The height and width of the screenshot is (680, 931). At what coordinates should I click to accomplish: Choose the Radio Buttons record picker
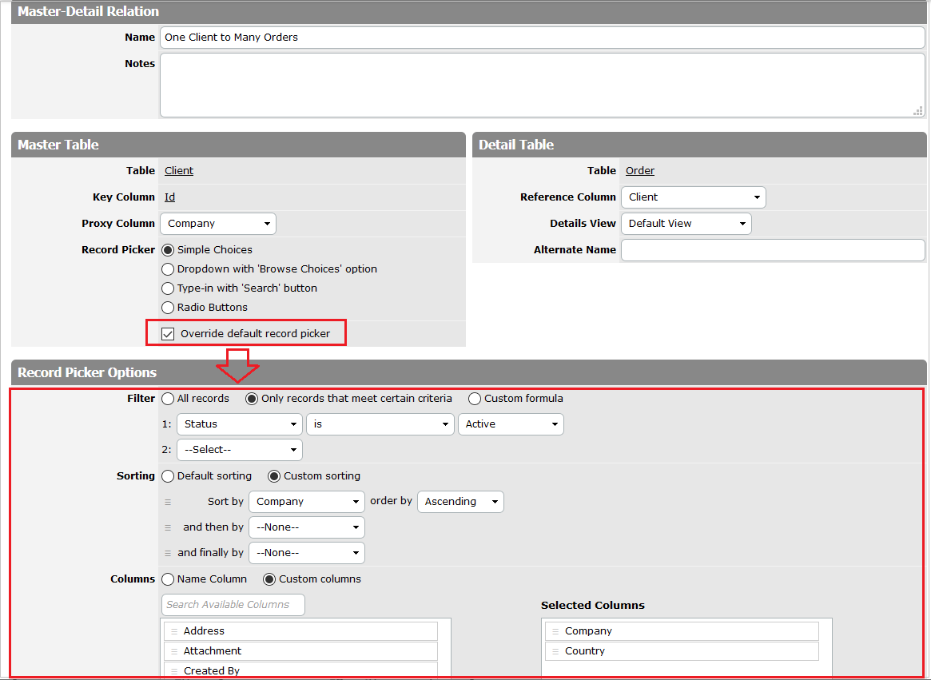(168, 308)
